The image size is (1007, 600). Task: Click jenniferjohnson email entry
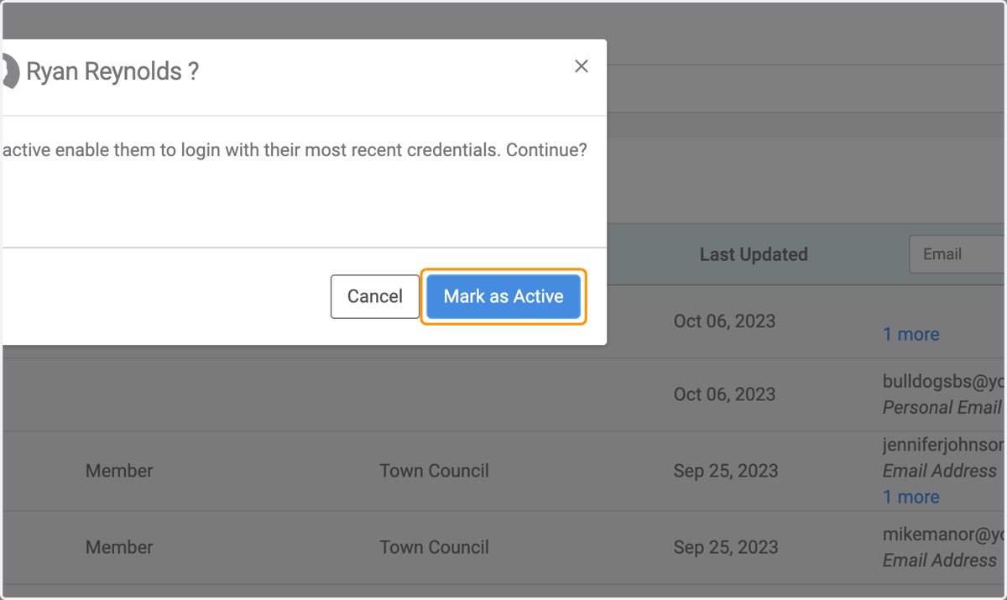pos(943,445)
